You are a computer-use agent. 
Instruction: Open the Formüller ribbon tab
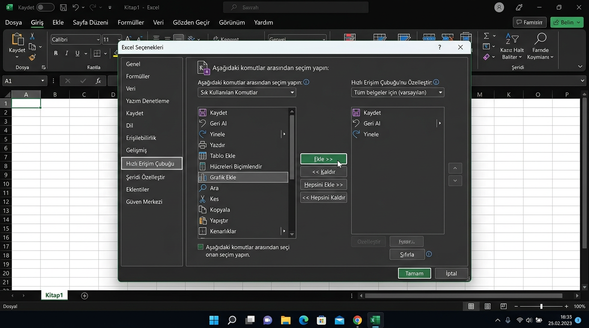coord(131,22)
